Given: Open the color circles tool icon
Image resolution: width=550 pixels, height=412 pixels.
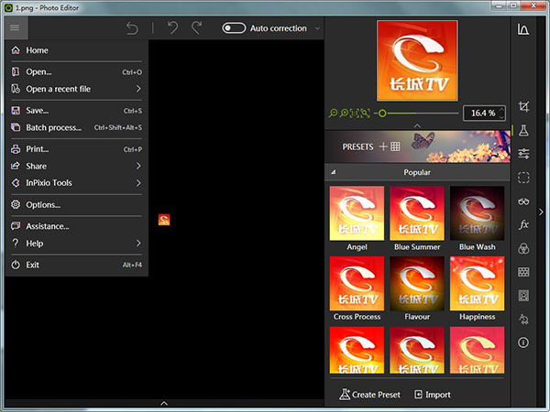Looking at the screenshot, I should coord(523,248).
